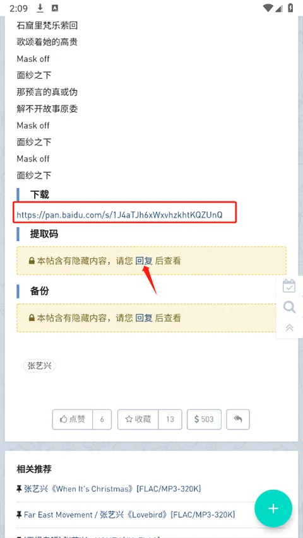Select the 张艺兴 tag

(x=39, y=366)
